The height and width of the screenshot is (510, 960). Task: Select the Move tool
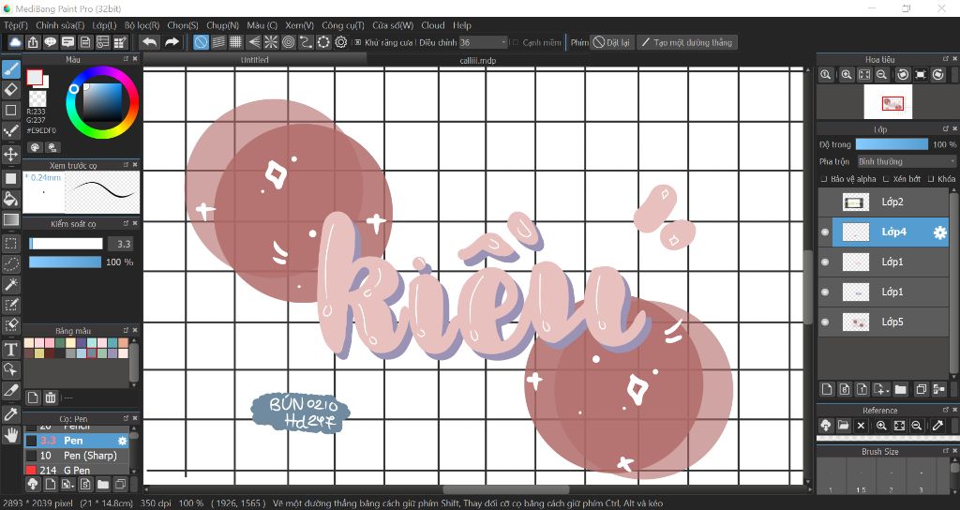point(11,154)
